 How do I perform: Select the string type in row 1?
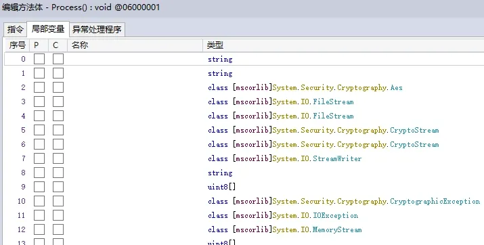(x=220, y=74)
